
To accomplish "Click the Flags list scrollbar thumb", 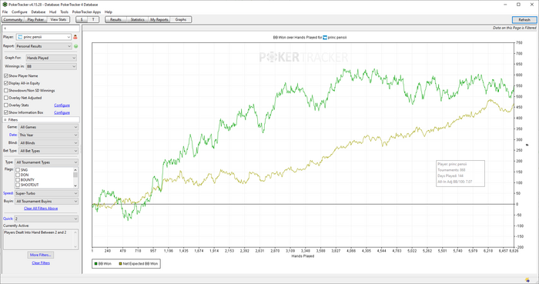I will coord(75,175).
